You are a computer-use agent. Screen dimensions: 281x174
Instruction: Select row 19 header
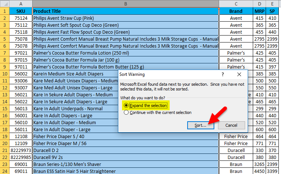click(x=4, y=136)
